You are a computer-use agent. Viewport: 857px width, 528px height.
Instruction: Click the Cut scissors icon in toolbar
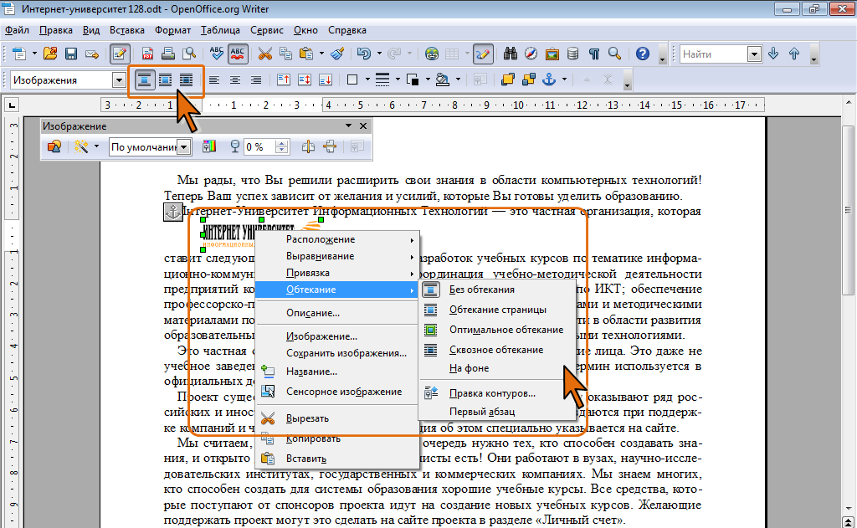tap(265, 54)
